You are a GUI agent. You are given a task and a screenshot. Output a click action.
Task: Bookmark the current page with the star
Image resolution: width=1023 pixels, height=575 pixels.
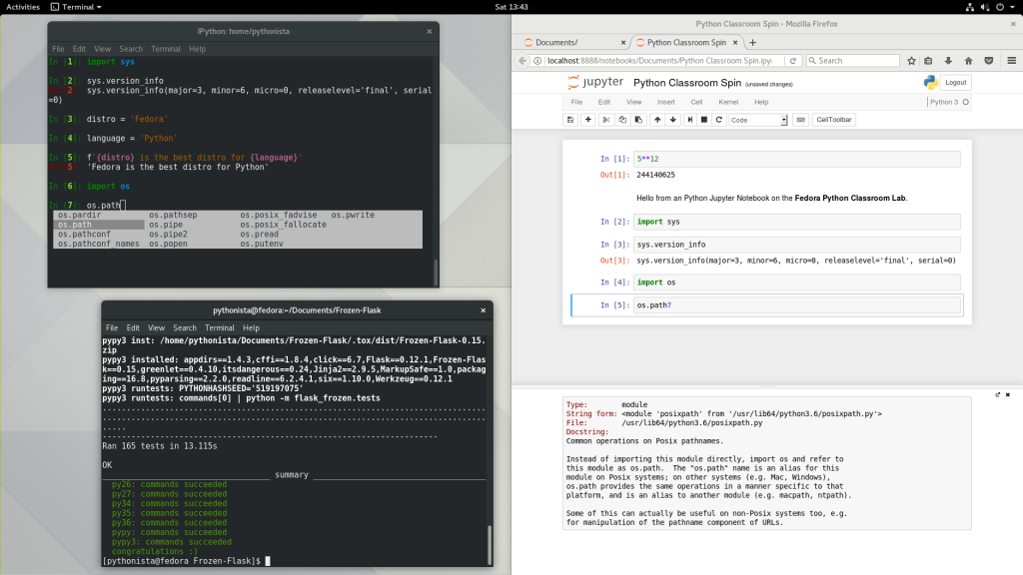coord(910,60)
